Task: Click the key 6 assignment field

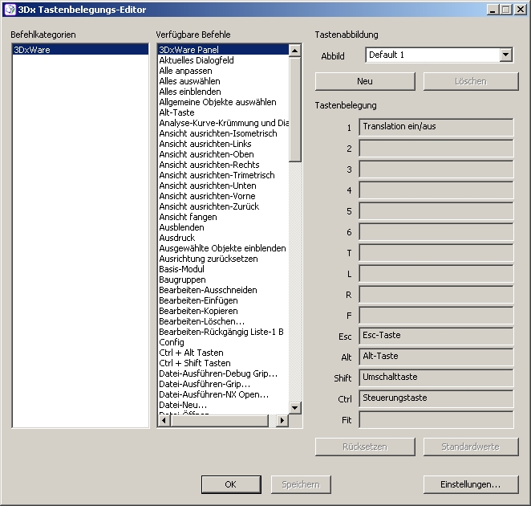Action: tap(436, 232)
